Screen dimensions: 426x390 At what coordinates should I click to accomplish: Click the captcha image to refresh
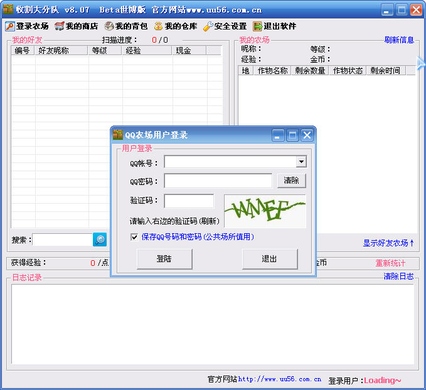(265, 211)
